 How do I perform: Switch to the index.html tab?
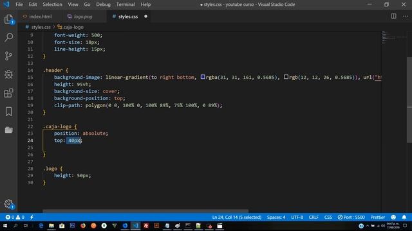click(x=40, y=17)
